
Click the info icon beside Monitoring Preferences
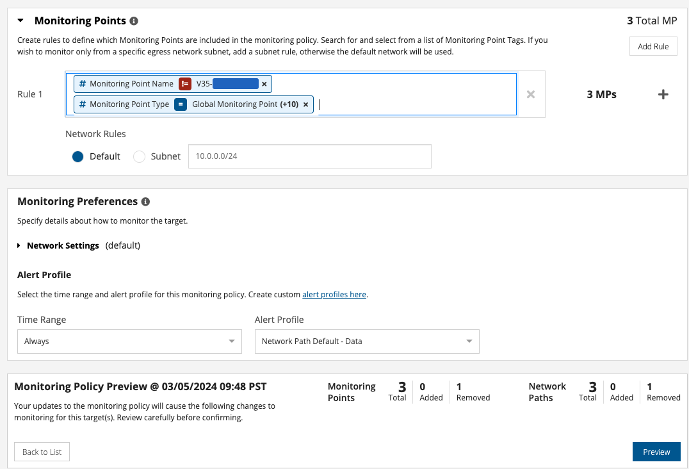tap(145, 202)
